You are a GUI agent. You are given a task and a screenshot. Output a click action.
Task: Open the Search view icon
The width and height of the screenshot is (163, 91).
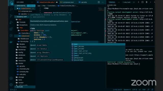click(11, 9)
